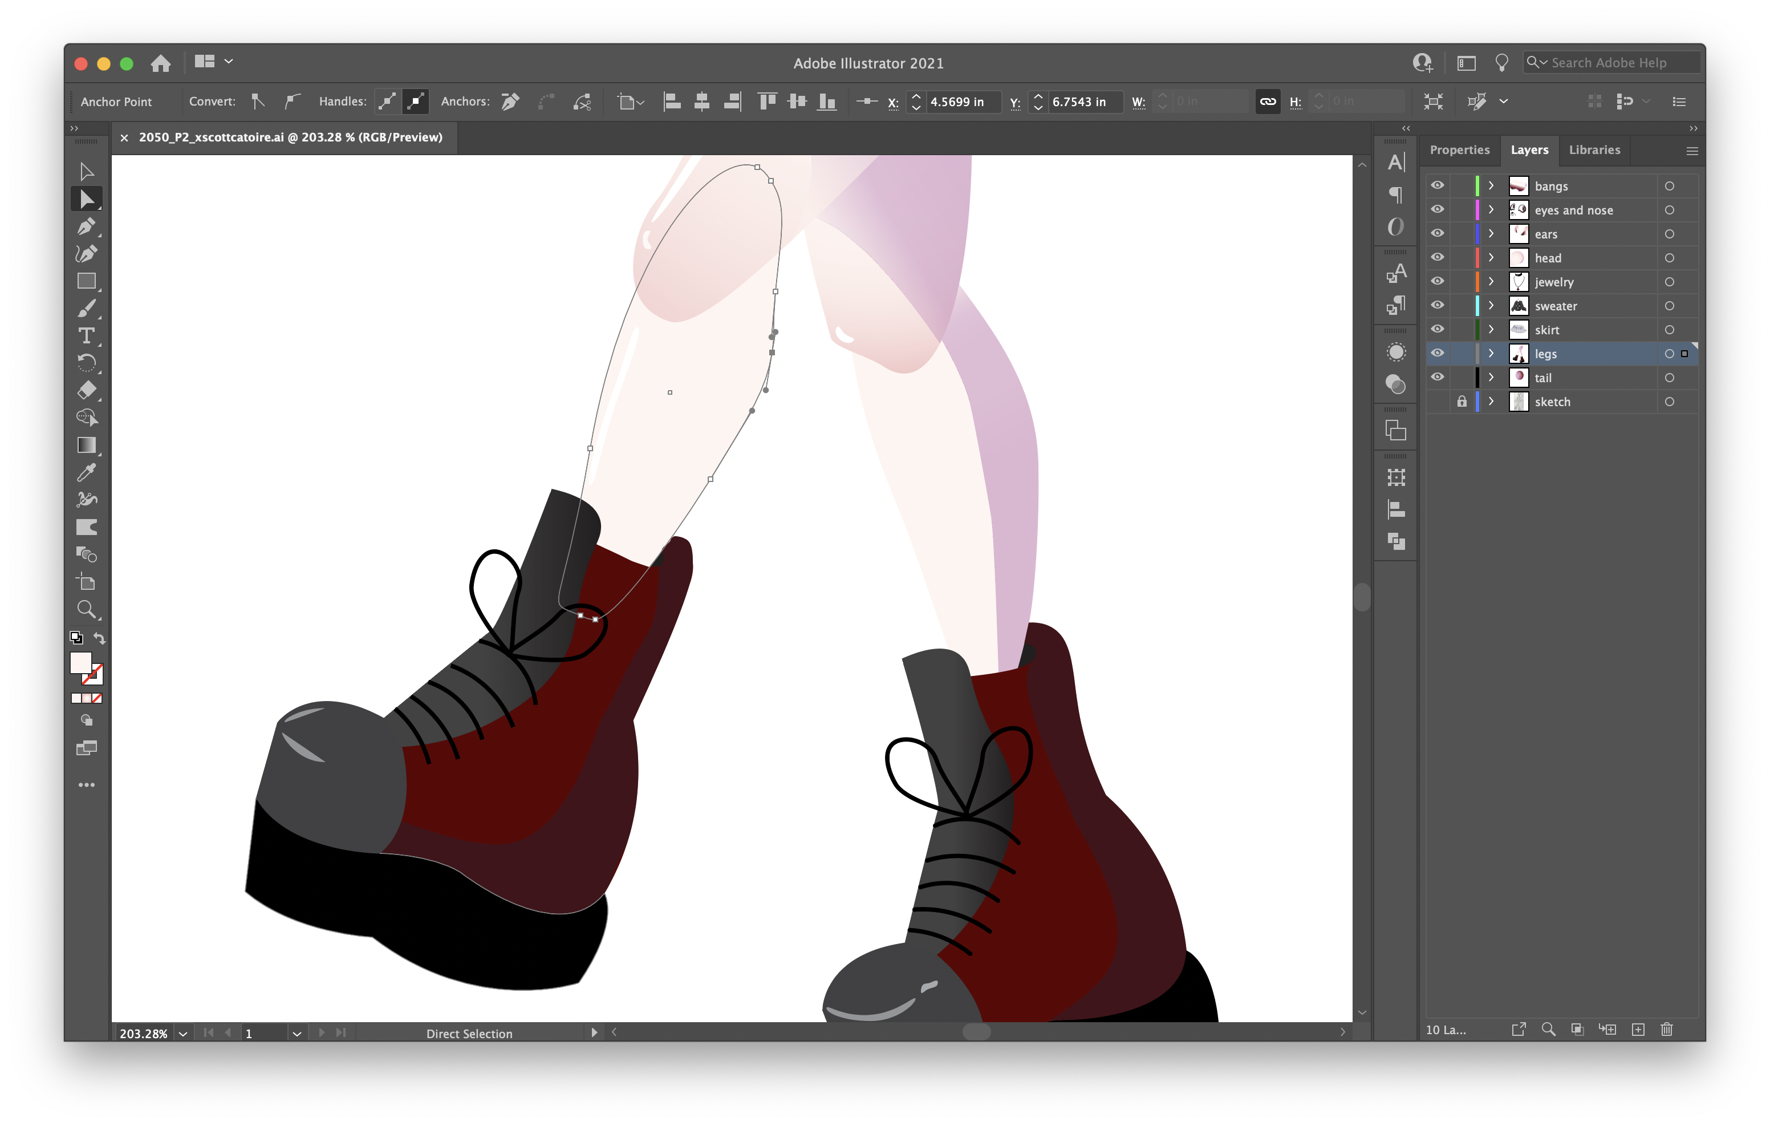The height and width of the screenshot is (1126, 1770).
Task: Expand the legs layer
Action: (1491, 353)
